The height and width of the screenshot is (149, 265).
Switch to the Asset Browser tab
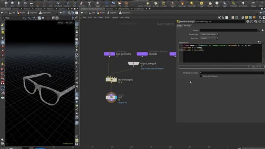[x=139, y=9]
